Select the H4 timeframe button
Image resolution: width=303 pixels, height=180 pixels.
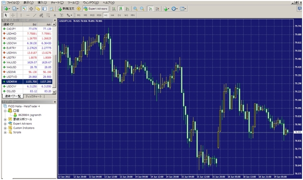pyautogui.click(x=112, y=15)
